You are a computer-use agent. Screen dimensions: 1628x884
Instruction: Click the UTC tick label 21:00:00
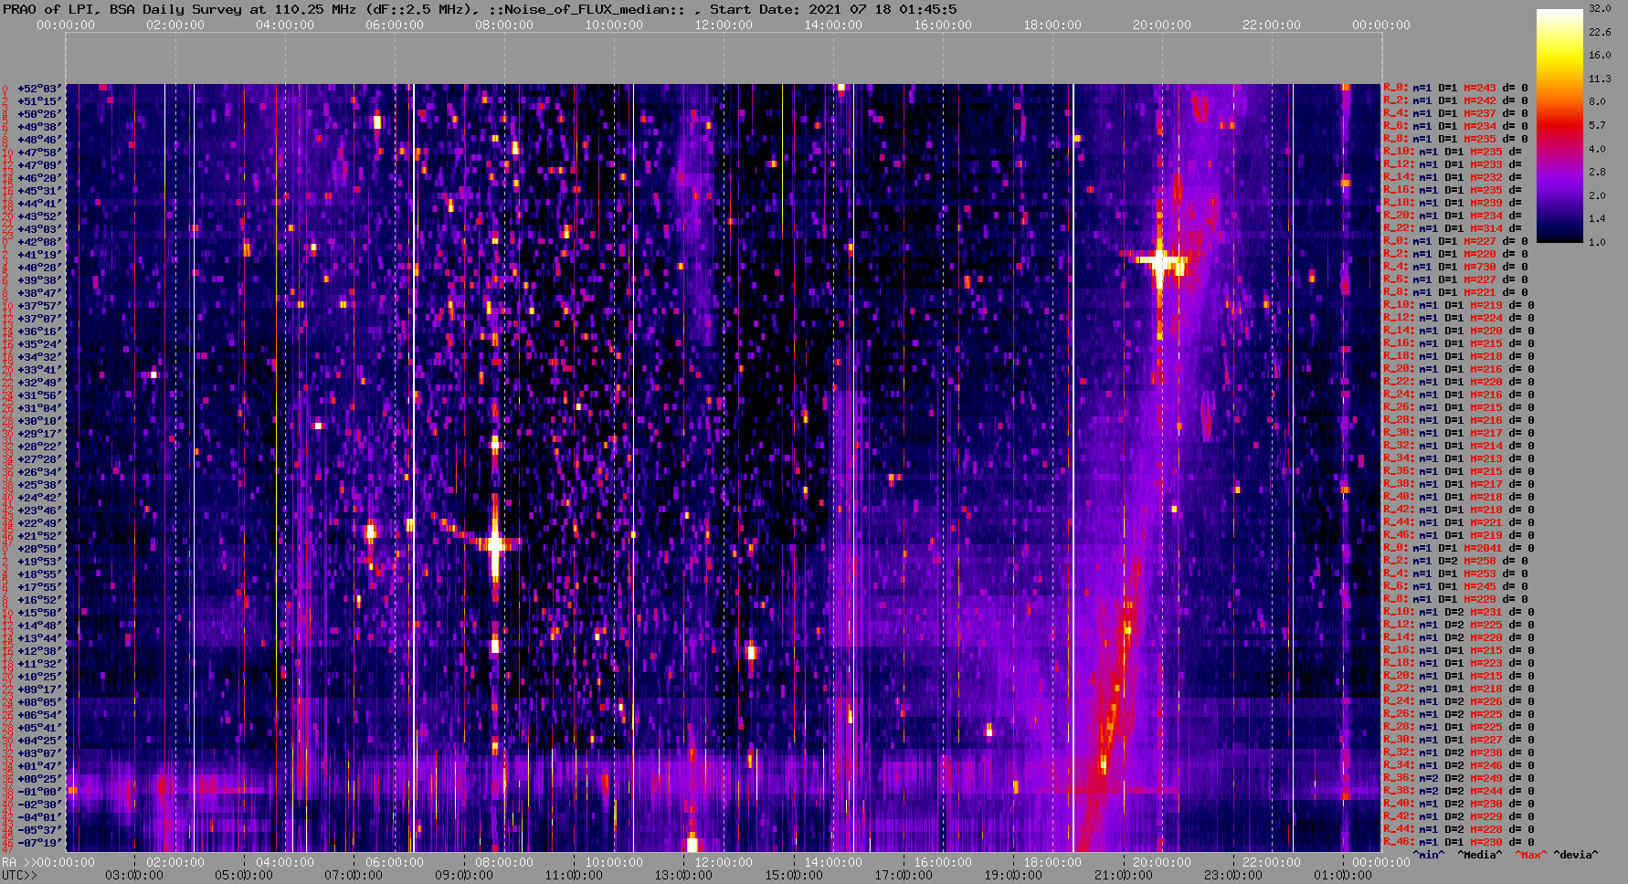[1124, 875]
